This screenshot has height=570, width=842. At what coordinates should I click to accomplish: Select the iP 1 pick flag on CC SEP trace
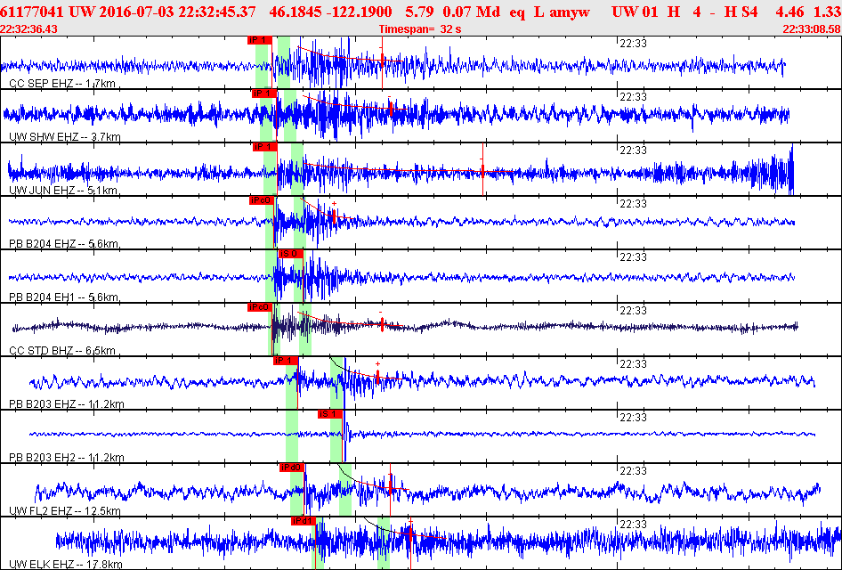pyautogui.click(x=260, y=40)
